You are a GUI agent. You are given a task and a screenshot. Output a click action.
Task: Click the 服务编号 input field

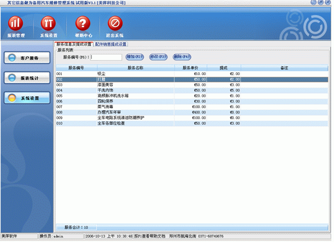pos(106,57)
